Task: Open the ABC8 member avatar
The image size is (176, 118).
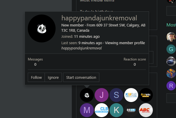Action: click(x=146, y=110)
